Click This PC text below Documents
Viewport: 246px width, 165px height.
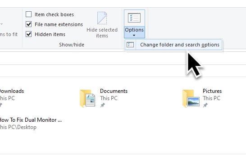(109, 98)
